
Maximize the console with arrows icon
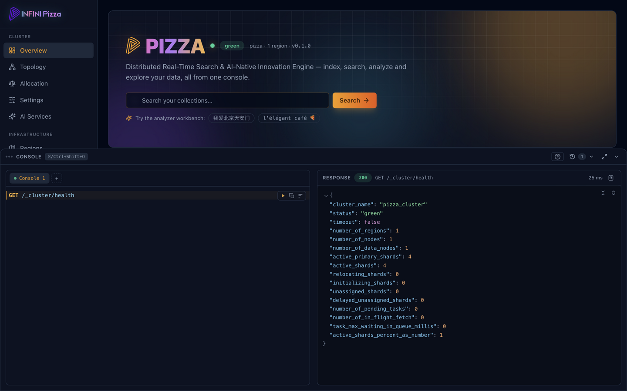pos(604,156)
